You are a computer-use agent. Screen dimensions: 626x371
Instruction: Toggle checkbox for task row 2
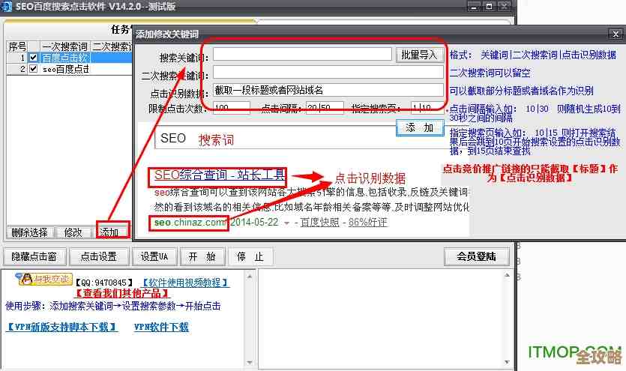click(34, 69)
